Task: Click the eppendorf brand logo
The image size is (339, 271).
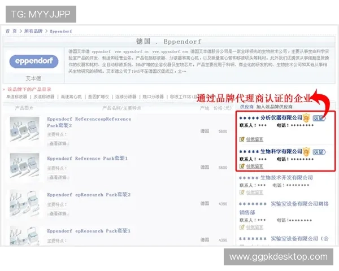Action: pyautogui.click(x=34, y=62)
